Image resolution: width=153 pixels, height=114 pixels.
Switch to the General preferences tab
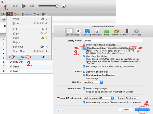coord(69,32)
